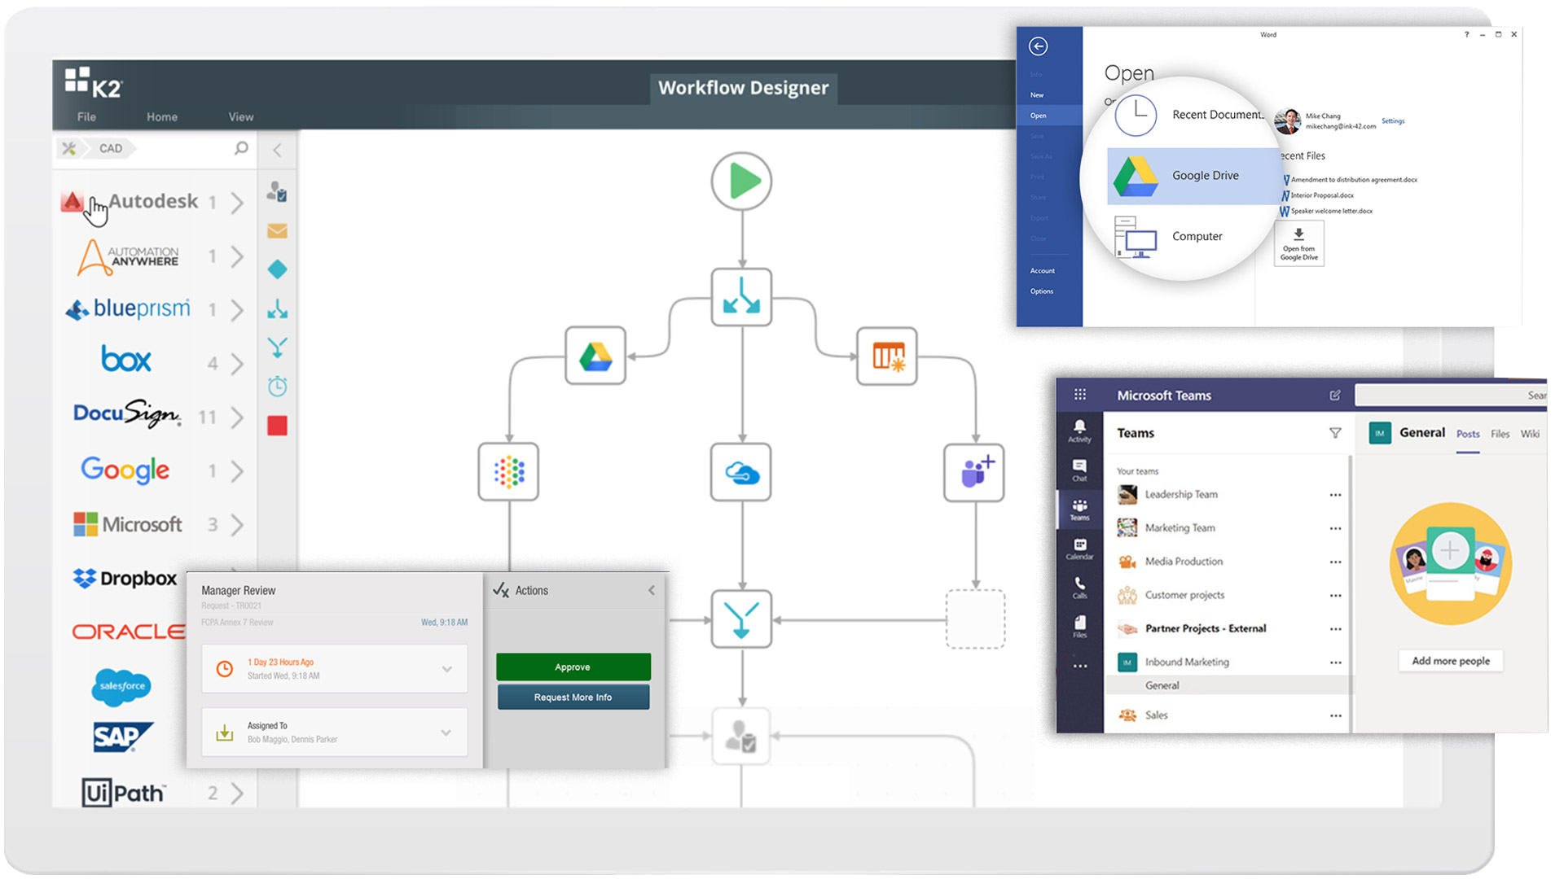This screenshot has height=879, width=1564.
Task: Open the Home menu in K2
Action: click(162, 116)
